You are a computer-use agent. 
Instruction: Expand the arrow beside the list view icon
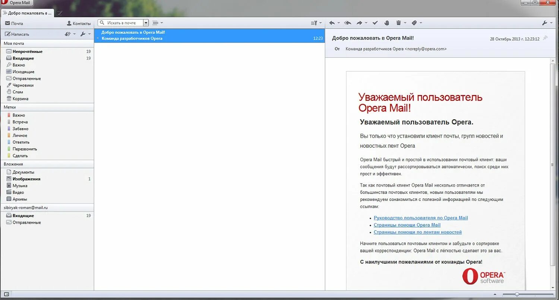point(162,23)
